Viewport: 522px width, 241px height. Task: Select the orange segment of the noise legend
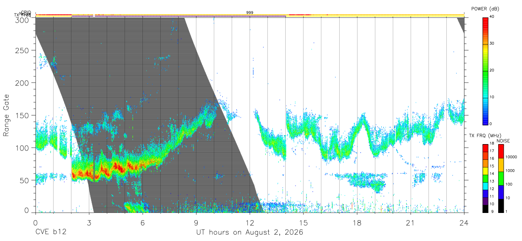501,164
